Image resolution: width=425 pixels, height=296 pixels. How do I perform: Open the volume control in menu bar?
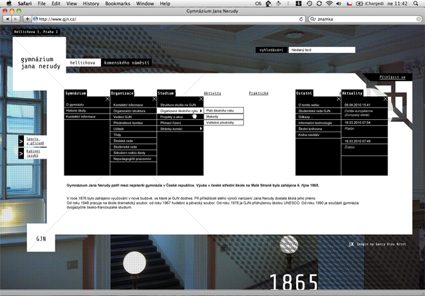(x=339, y=3)
